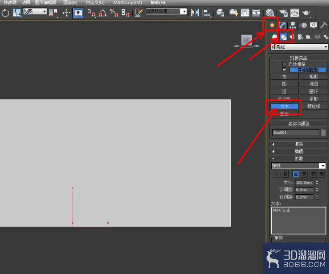Toggle keyboard shortcut override icon

coord(78,13)
